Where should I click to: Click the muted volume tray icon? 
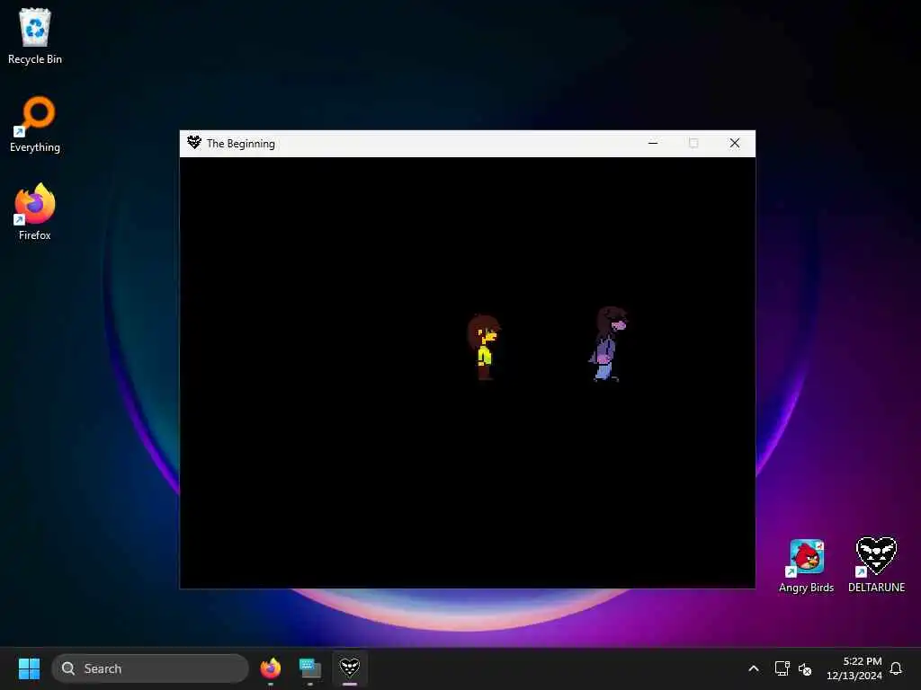click(x=805, y=668)
